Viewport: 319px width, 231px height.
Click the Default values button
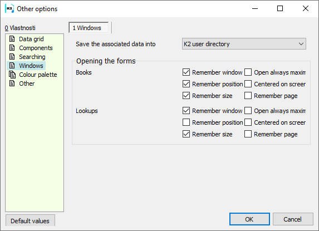30,220
